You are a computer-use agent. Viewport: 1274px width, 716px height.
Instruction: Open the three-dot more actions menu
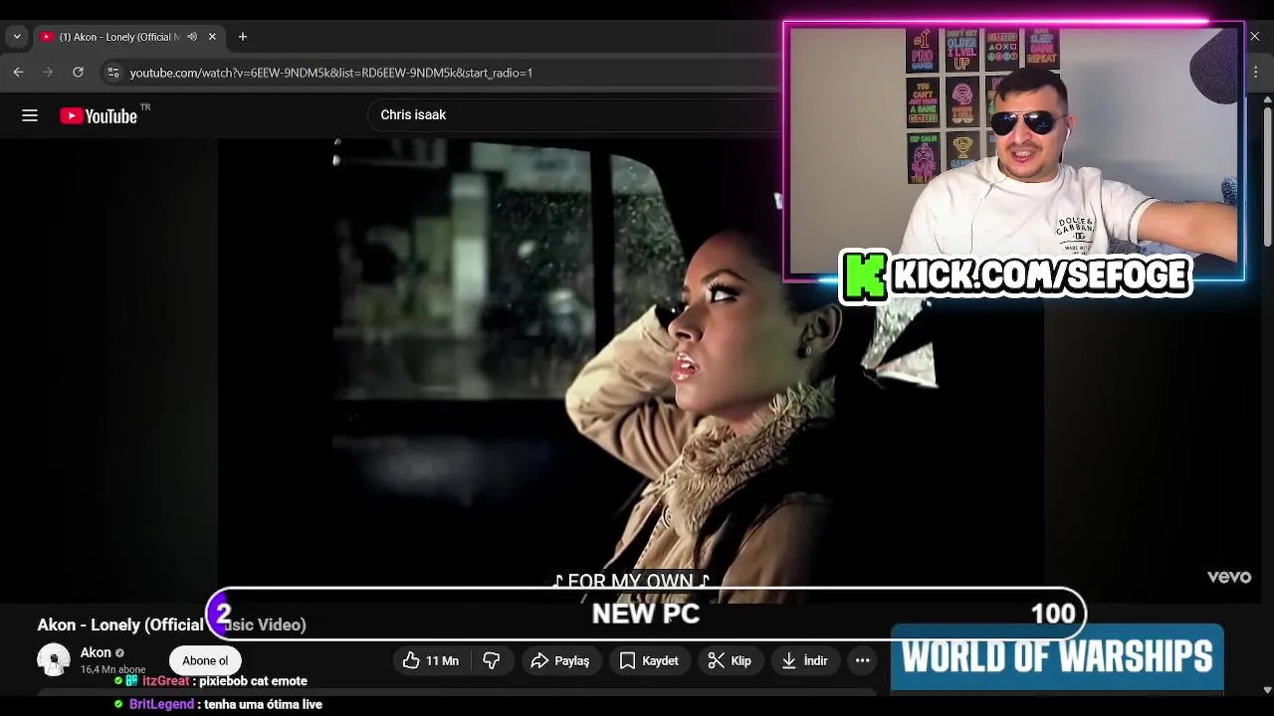click(863, 660)
